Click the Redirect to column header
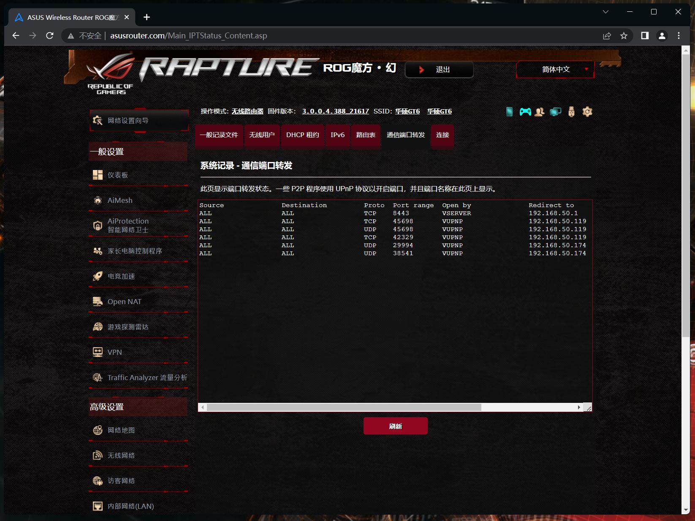 click(x=551, y=205)
